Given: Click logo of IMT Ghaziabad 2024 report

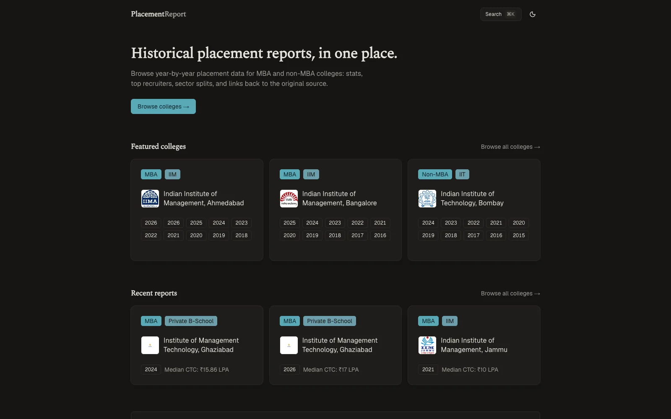Looking at the screenshot, I should pyautogui.click(x=150, y=345).
